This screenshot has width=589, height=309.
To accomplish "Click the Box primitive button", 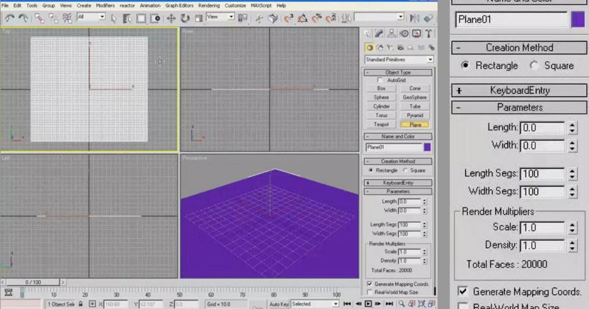I will click(x=381, y=88).
